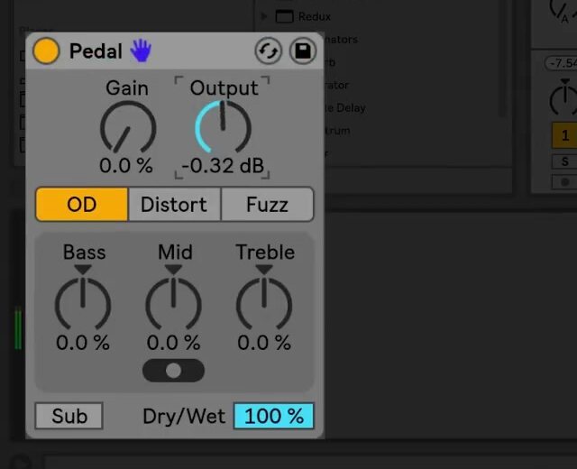Click the Mid default triangle marker
577x469 pixels.
click(173, 270)
